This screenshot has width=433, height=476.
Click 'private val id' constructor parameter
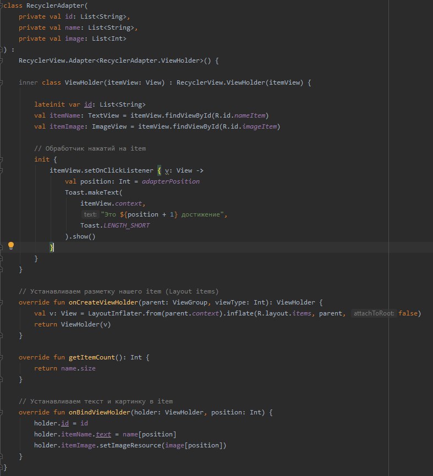[46, 16]
